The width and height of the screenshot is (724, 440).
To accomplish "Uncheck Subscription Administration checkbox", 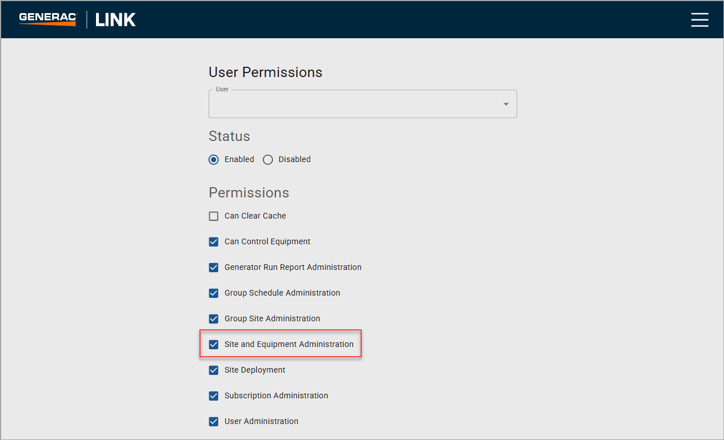I will coord(214,396).
